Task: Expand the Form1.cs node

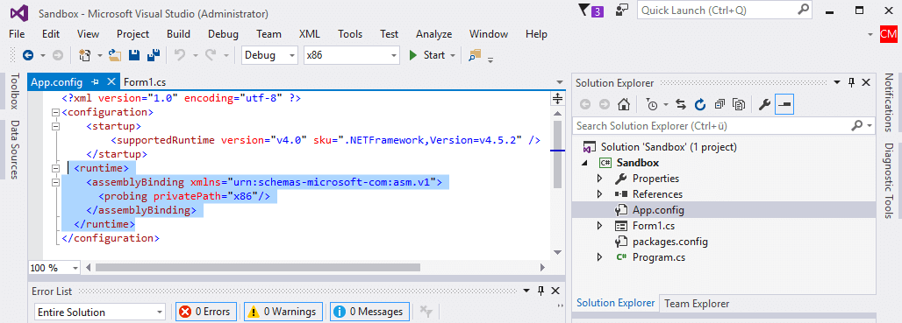Action: [x=599, y=226]
